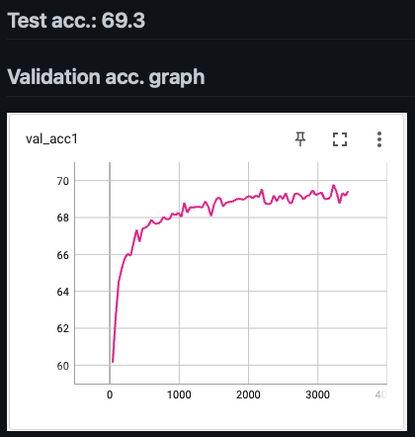The height and width of the screenshot is (437, 415).
Task: Click the y-axis label 64
Action: tap(62, 292)
